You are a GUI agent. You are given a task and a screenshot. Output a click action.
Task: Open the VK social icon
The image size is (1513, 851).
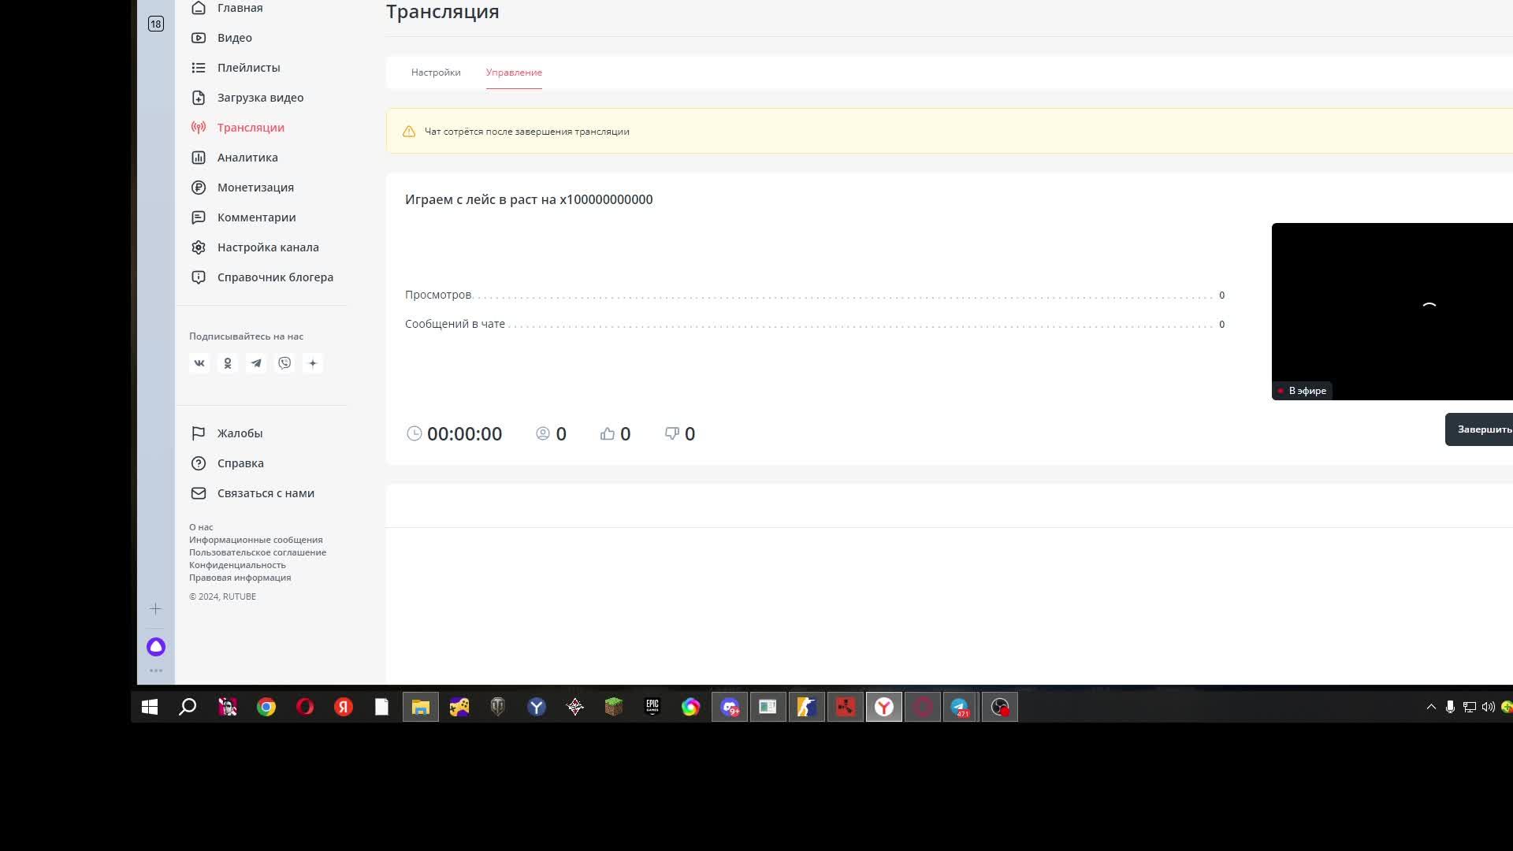(199, 363)
